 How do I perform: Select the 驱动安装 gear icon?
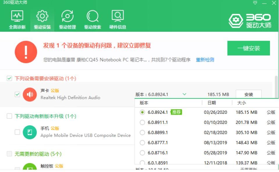42,17
